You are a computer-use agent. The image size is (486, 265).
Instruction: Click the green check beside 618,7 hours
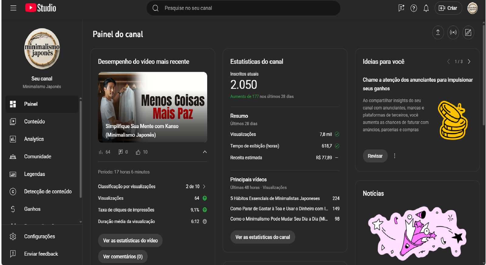[337, 146]
